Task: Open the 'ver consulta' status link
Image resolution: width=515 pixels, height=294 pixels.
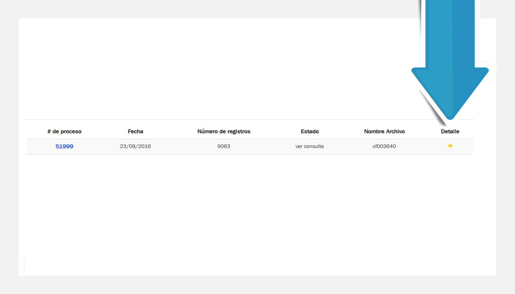Action: [310, 146]
